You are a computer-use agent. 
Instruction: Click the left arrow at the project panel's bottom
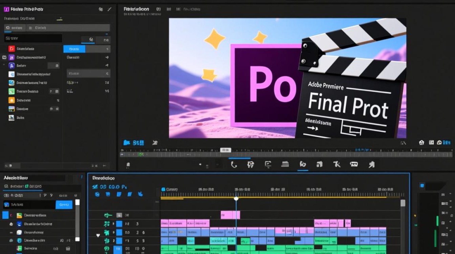click(104, 166)
